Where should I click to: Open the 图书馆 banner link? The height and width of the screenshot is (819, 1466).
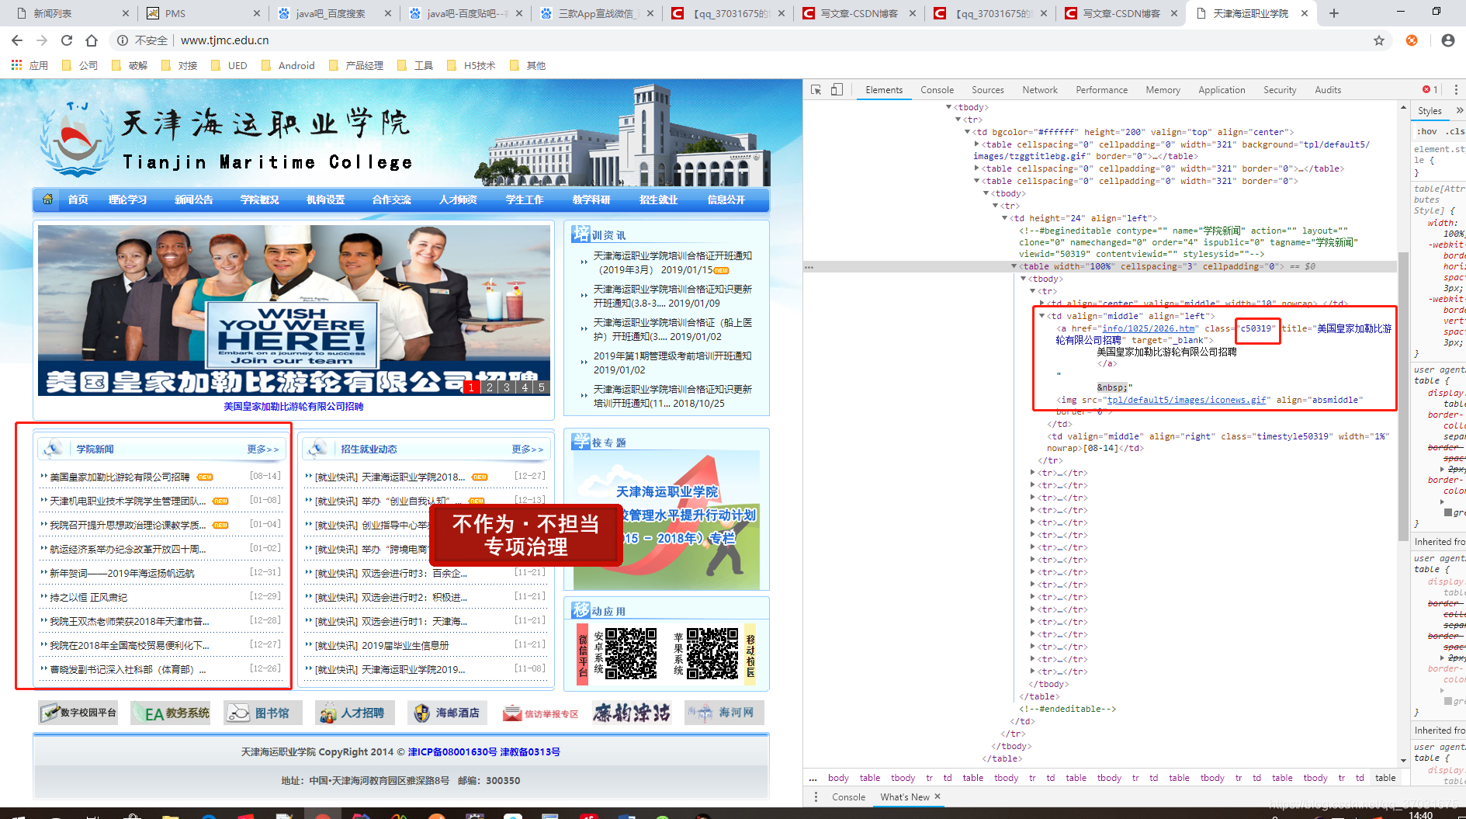262,713
